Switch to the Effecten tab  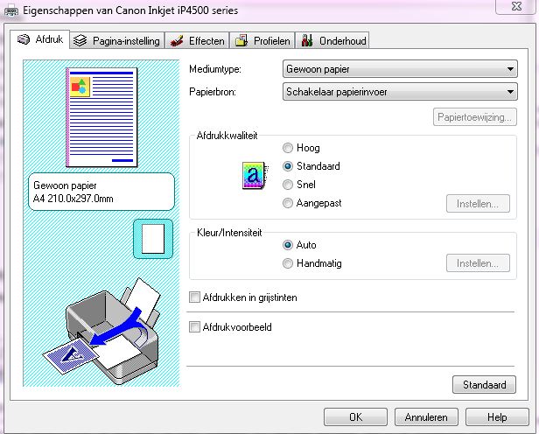tap(197, 40)
